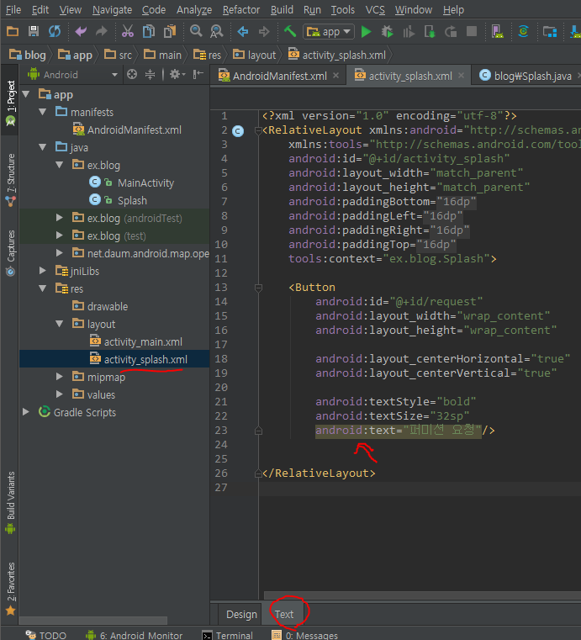
Task: Navigate Back with the left arrow icon
Action: click(x=243, y=31)
